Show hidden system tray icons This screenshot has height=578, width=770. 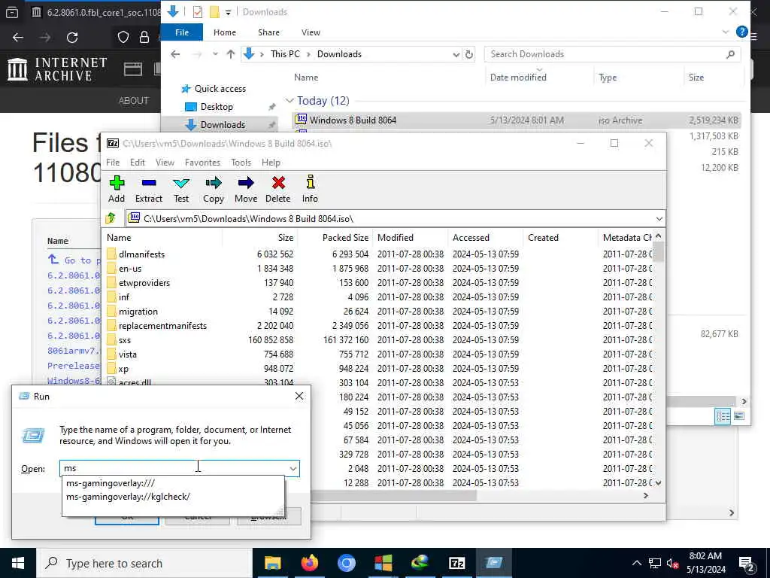coord(636,563)
